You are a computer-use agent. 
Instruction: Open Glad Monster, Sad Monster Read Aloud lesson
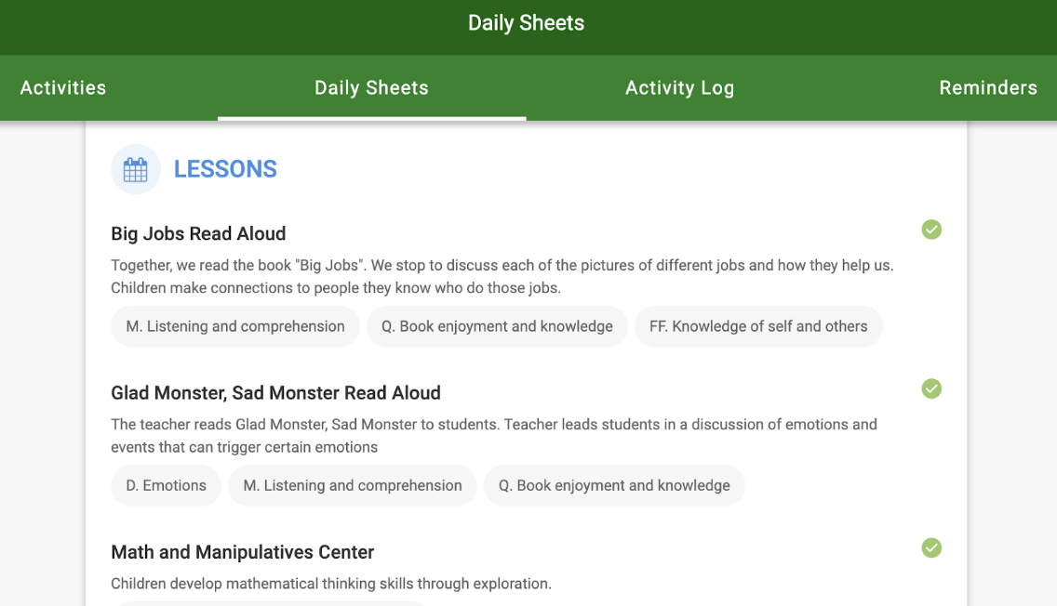275,392
